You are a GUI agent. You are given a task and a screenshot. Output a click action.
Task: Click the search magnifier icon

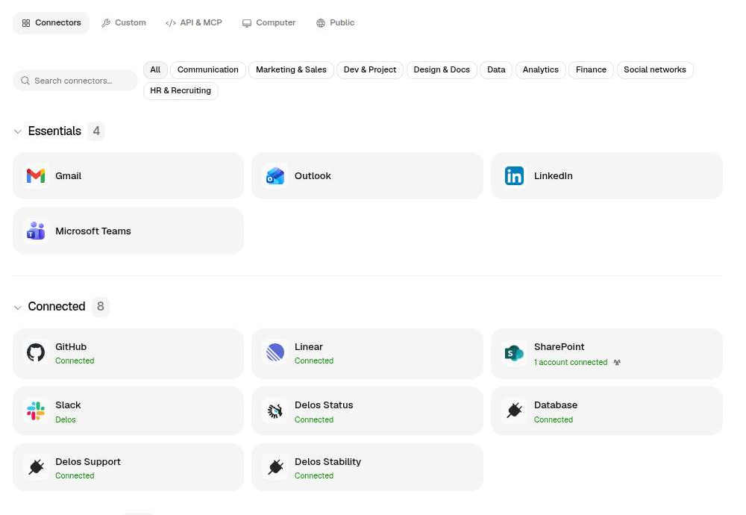pos(25,81)
